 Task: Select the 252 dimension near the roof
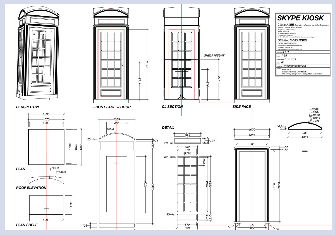(153, 146)
